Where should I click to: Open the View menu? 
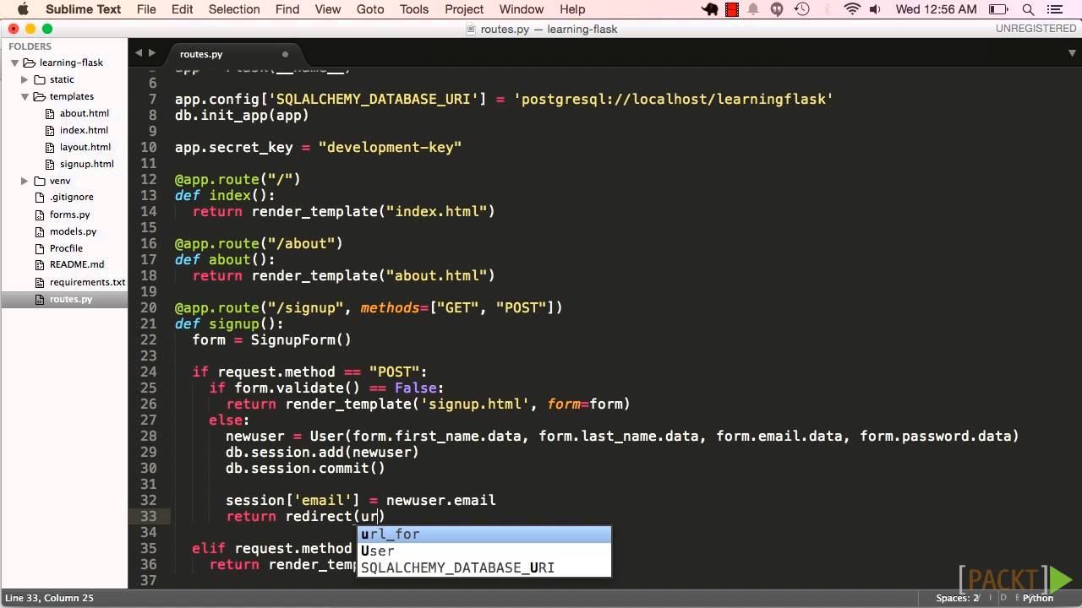click(328, 9)
